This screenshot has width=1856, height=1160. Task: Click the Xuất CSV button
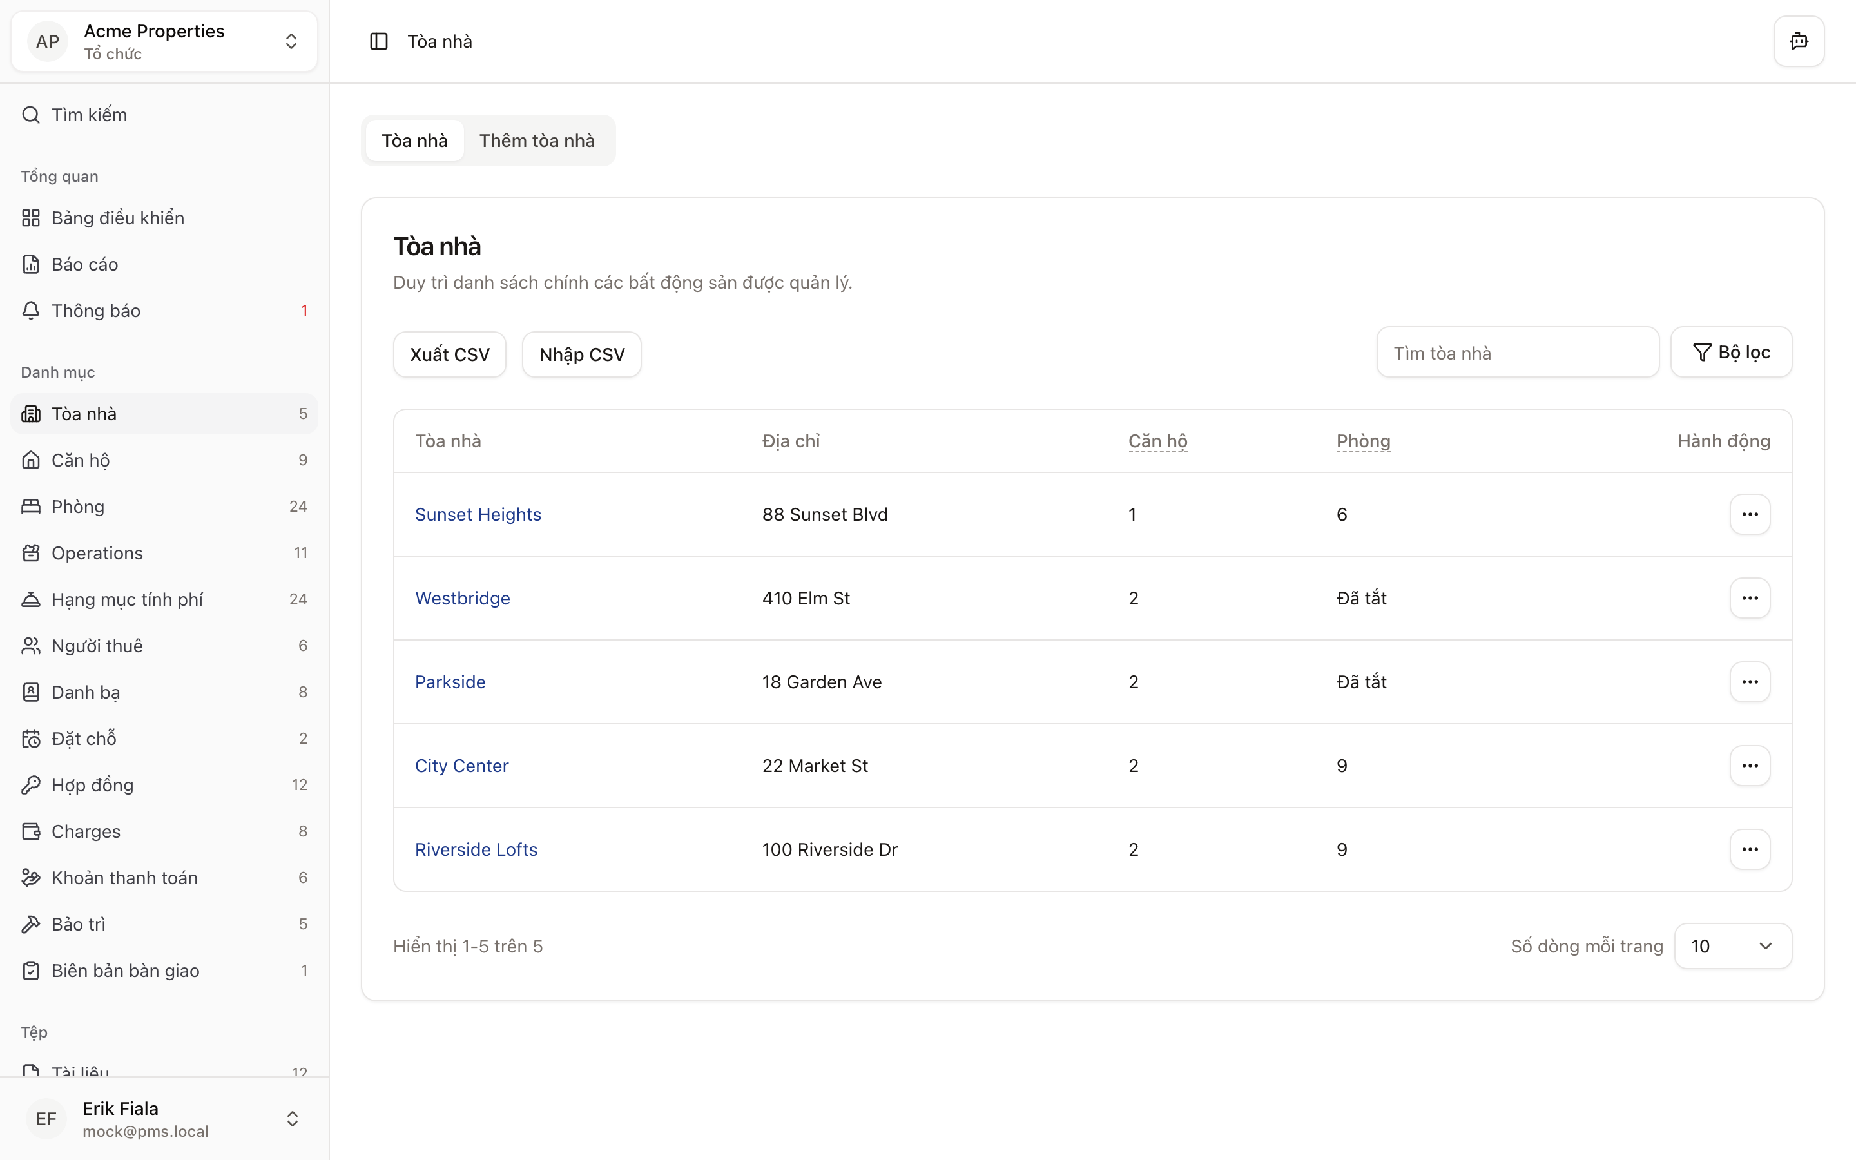449,354
